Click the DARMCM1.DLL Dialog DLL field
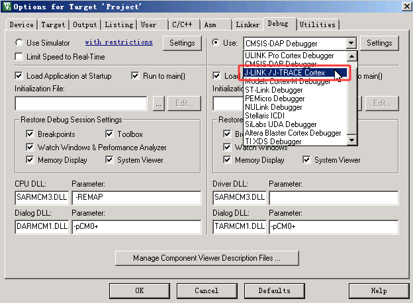Screen dimensions: 413x303 (42, 227)
